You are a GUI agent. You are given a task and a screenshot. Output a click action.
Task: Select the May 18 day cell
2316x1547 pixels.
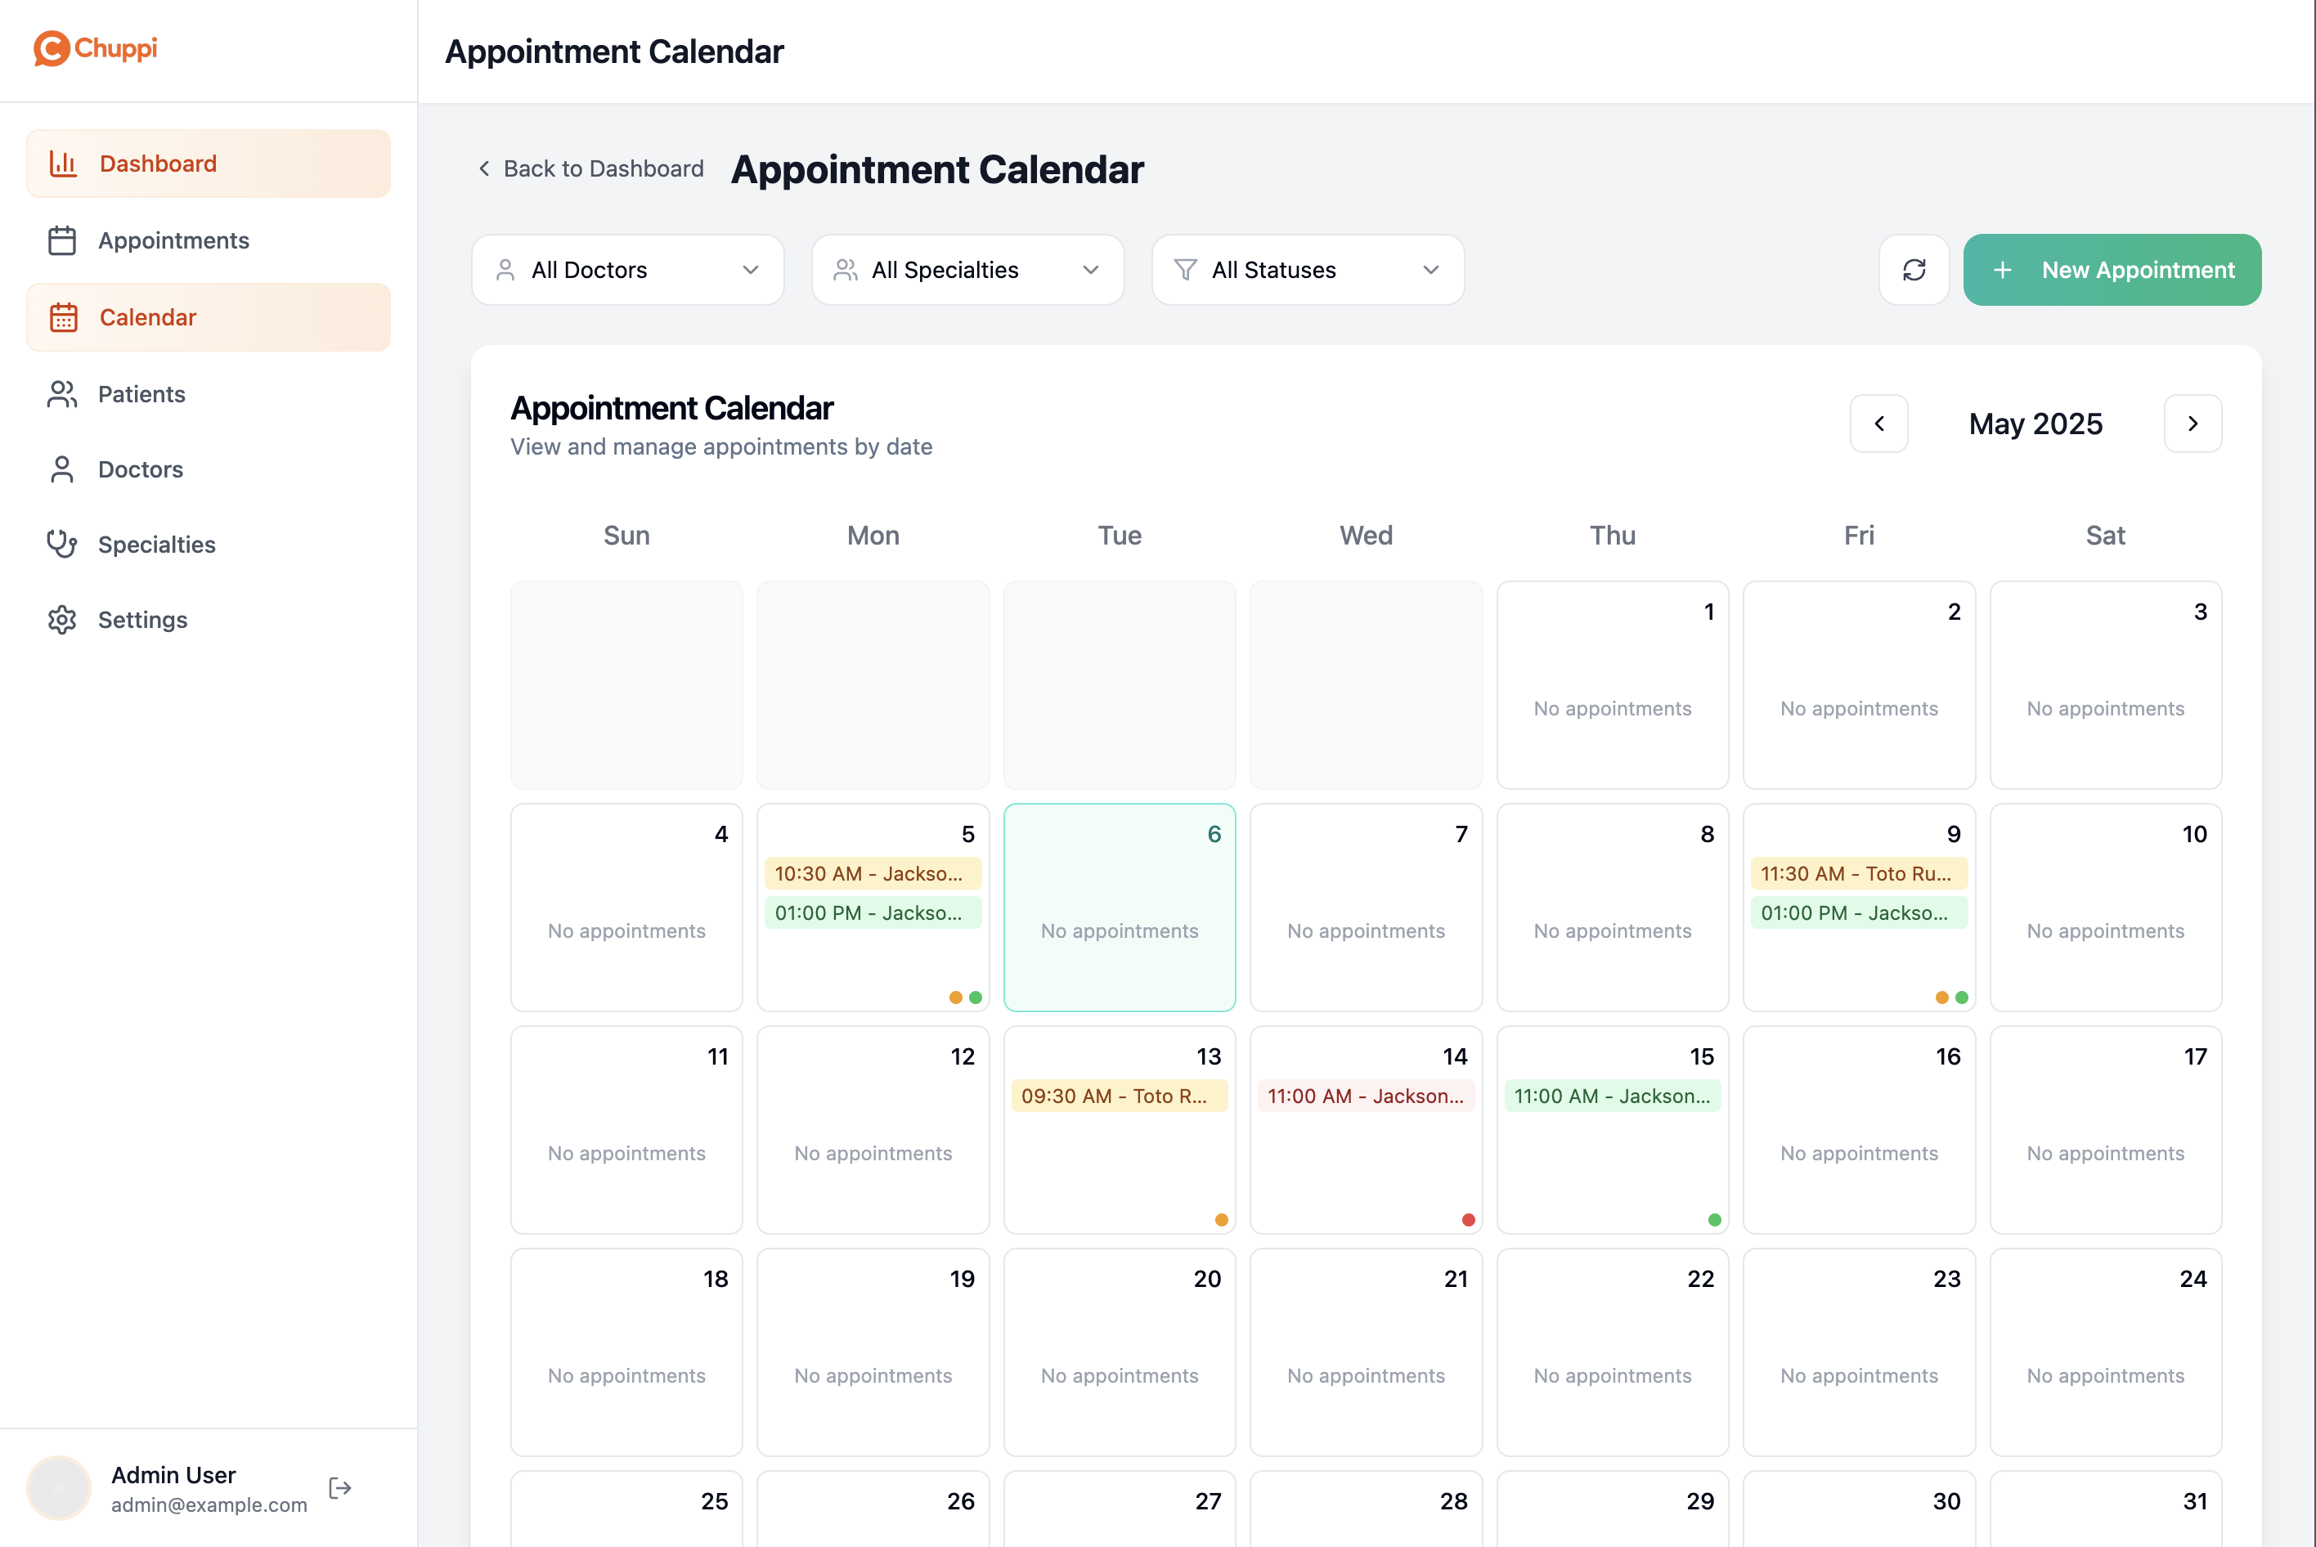(x=626, y=1352)
